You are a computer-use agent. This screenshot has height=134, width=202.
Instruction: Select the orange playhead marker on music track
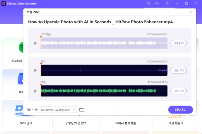point(41,64)
